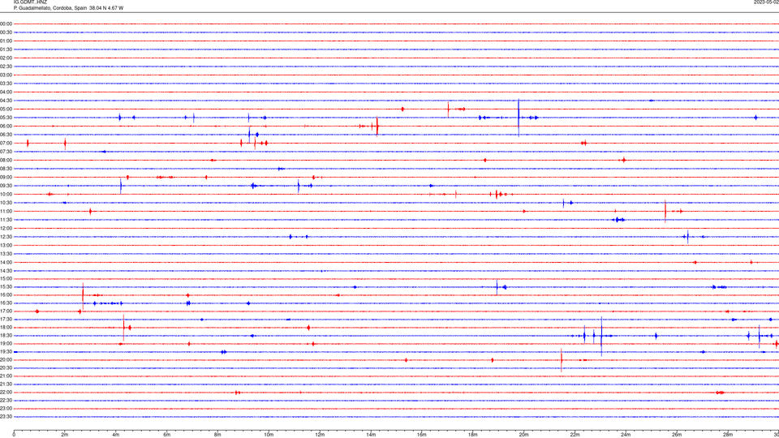Image resolution: width=779 pixels, height=438 pixels.
Task: Select the 10:00 trace time label
Action: [6, 194]
